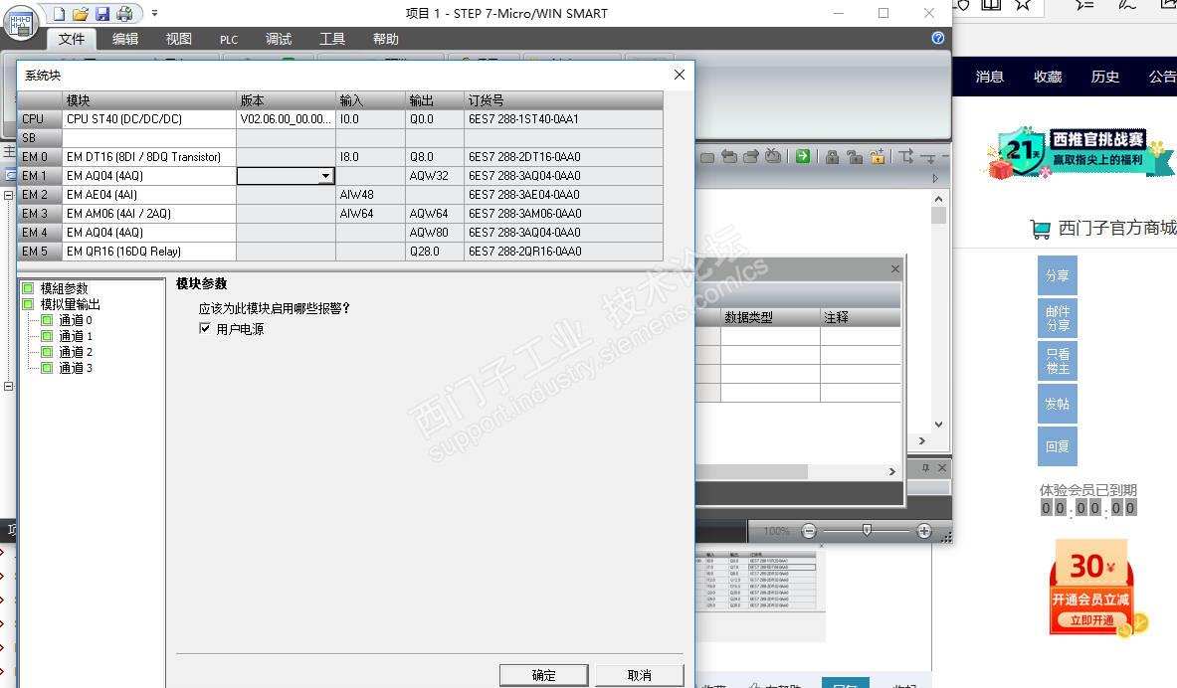Click the pin icon on the lower panel
The width and height of the screenshot is (1177, 688).
pyautogui.click(x=925, y=467)
